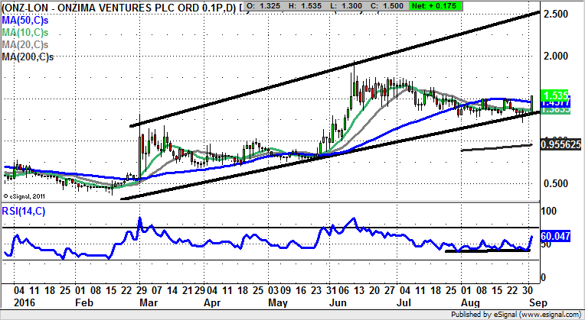Click the RSI 60.047 value tag
The height and width of the screenshot is (320, 585).
[554, 238]
